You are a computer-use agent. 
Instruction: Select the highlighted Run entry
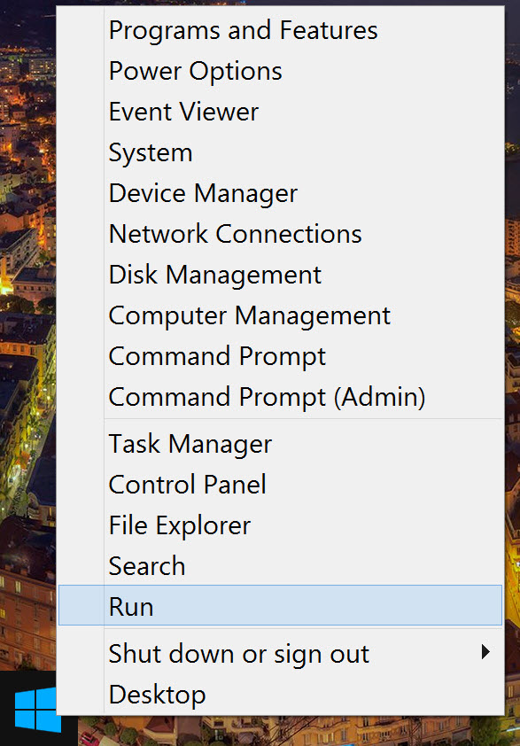(129, 606)
